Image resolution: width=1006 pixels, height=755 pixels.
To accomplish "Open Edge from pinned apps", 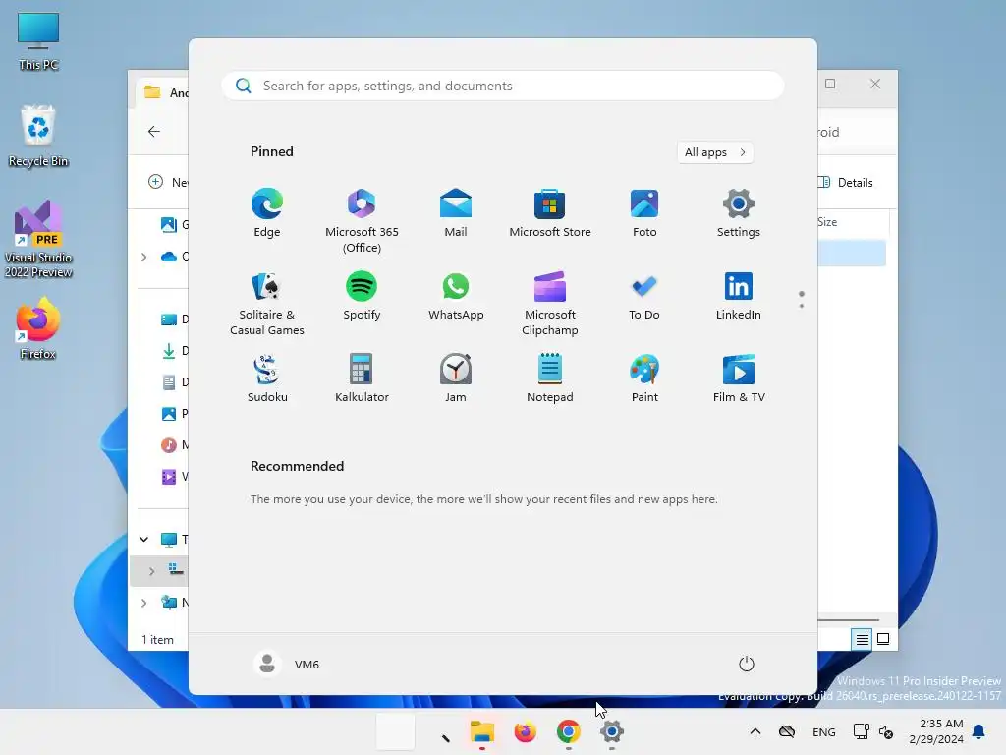I will (x=267, y=213).
